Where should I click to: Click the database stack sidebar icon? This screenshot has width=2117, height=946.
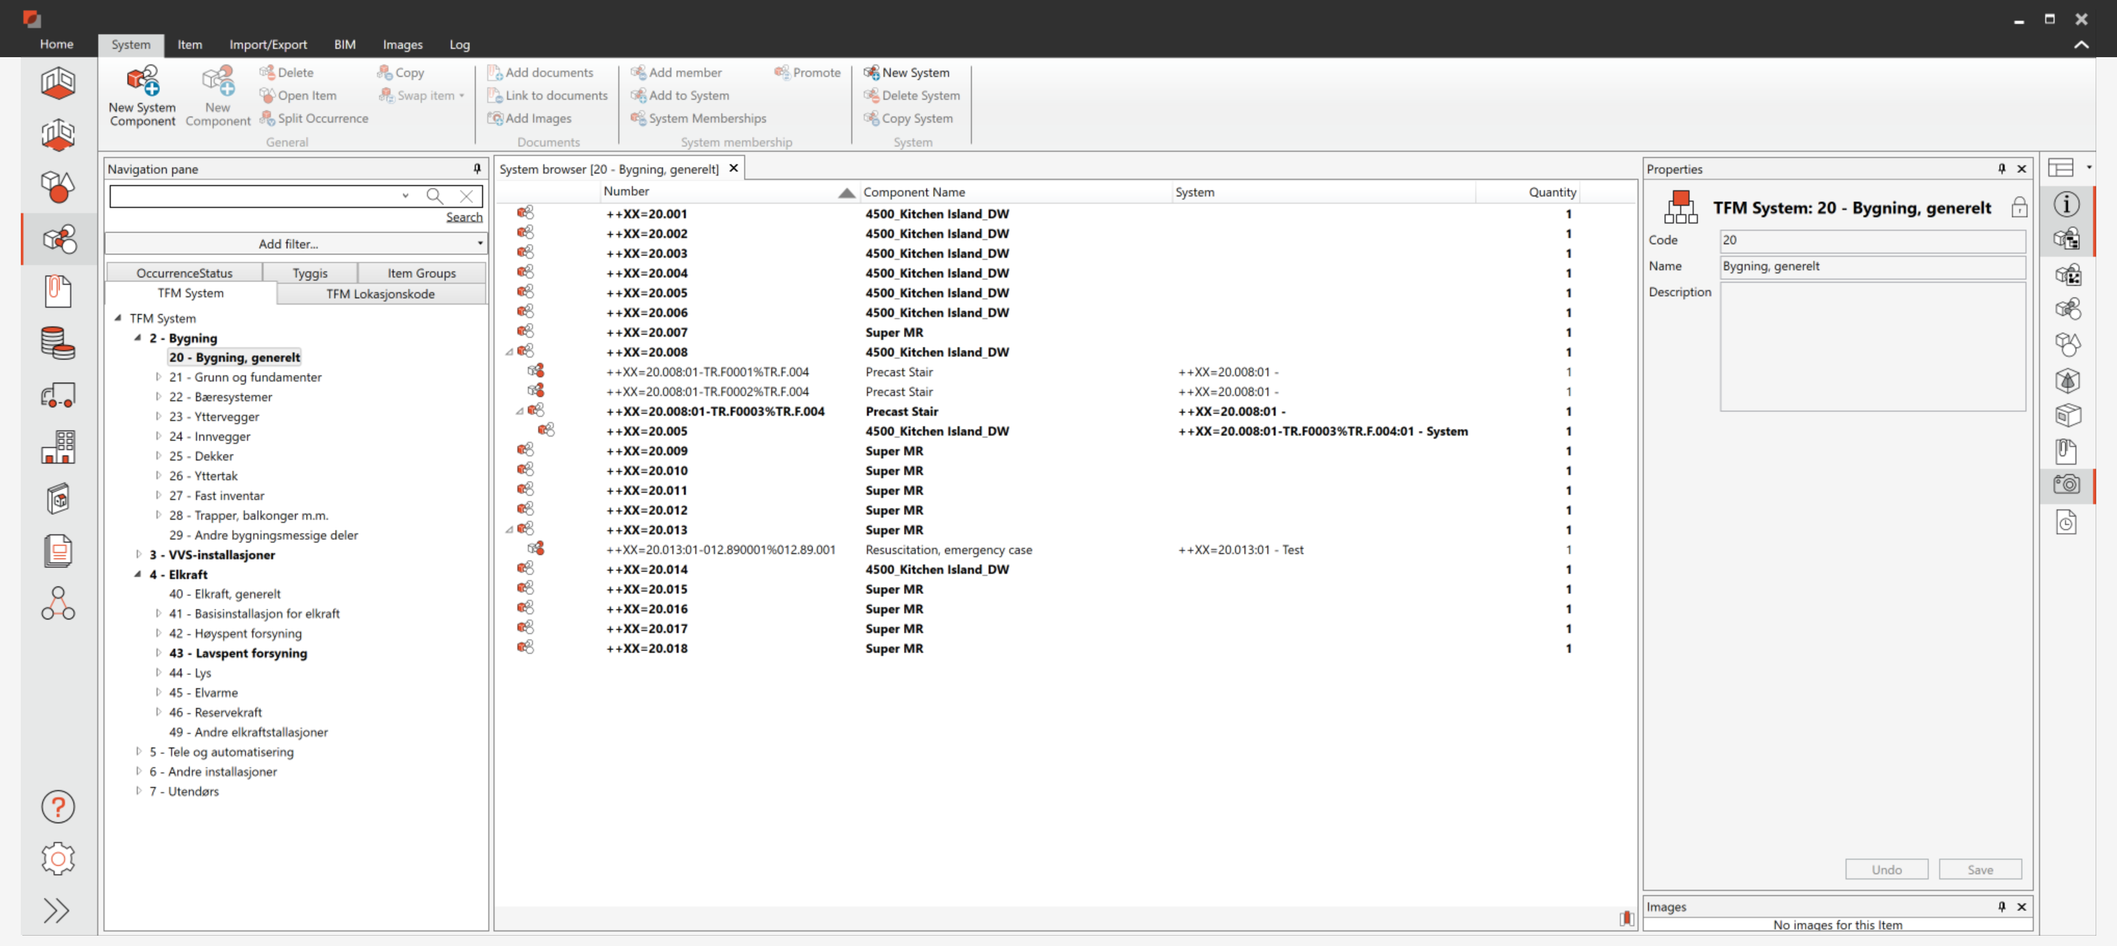[x=58, y=343]
